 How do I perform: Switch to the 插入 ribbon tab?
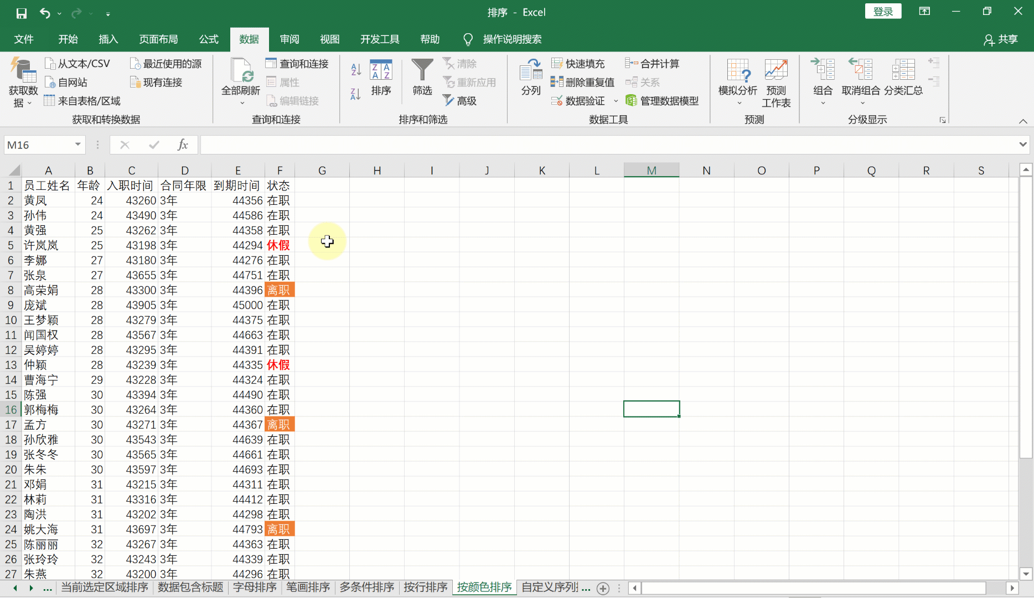pyautogui.click(x=108, y=39)
